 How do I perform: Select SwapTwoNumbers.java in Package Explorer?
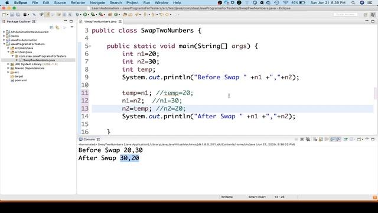(x=39, y=60)
